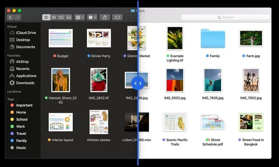The width and height of the screenshot is (279, 167).
Task: Filter by purple Travel tag
Action: point(18,134)
